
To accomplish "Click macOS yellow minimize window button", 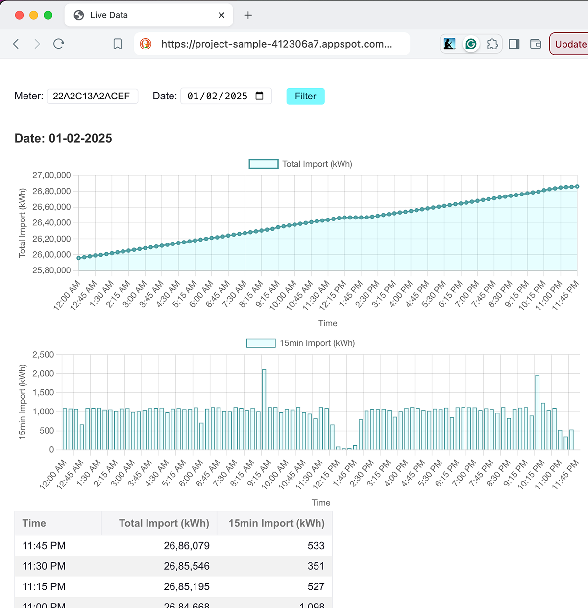I will click(34, 15).
